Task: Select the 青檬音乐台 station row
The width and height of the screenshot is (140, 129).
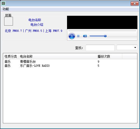Action: tap(70, 62)
